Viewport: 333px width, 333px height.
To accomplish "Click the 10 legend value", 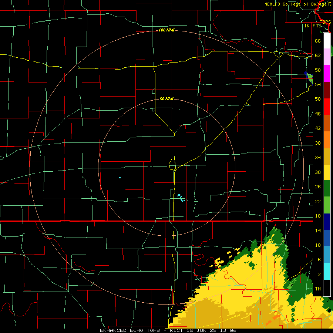I will tap(318, 245).
